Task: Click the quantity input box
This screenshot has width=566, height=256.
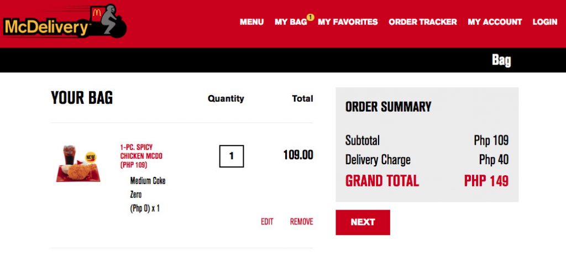Action: 232,156
